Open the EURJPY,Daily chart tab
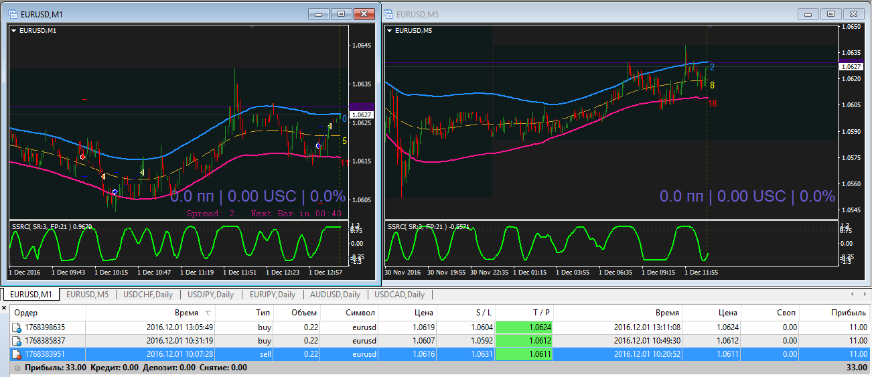This screenshot has width=872, height=377. point(273,295)
